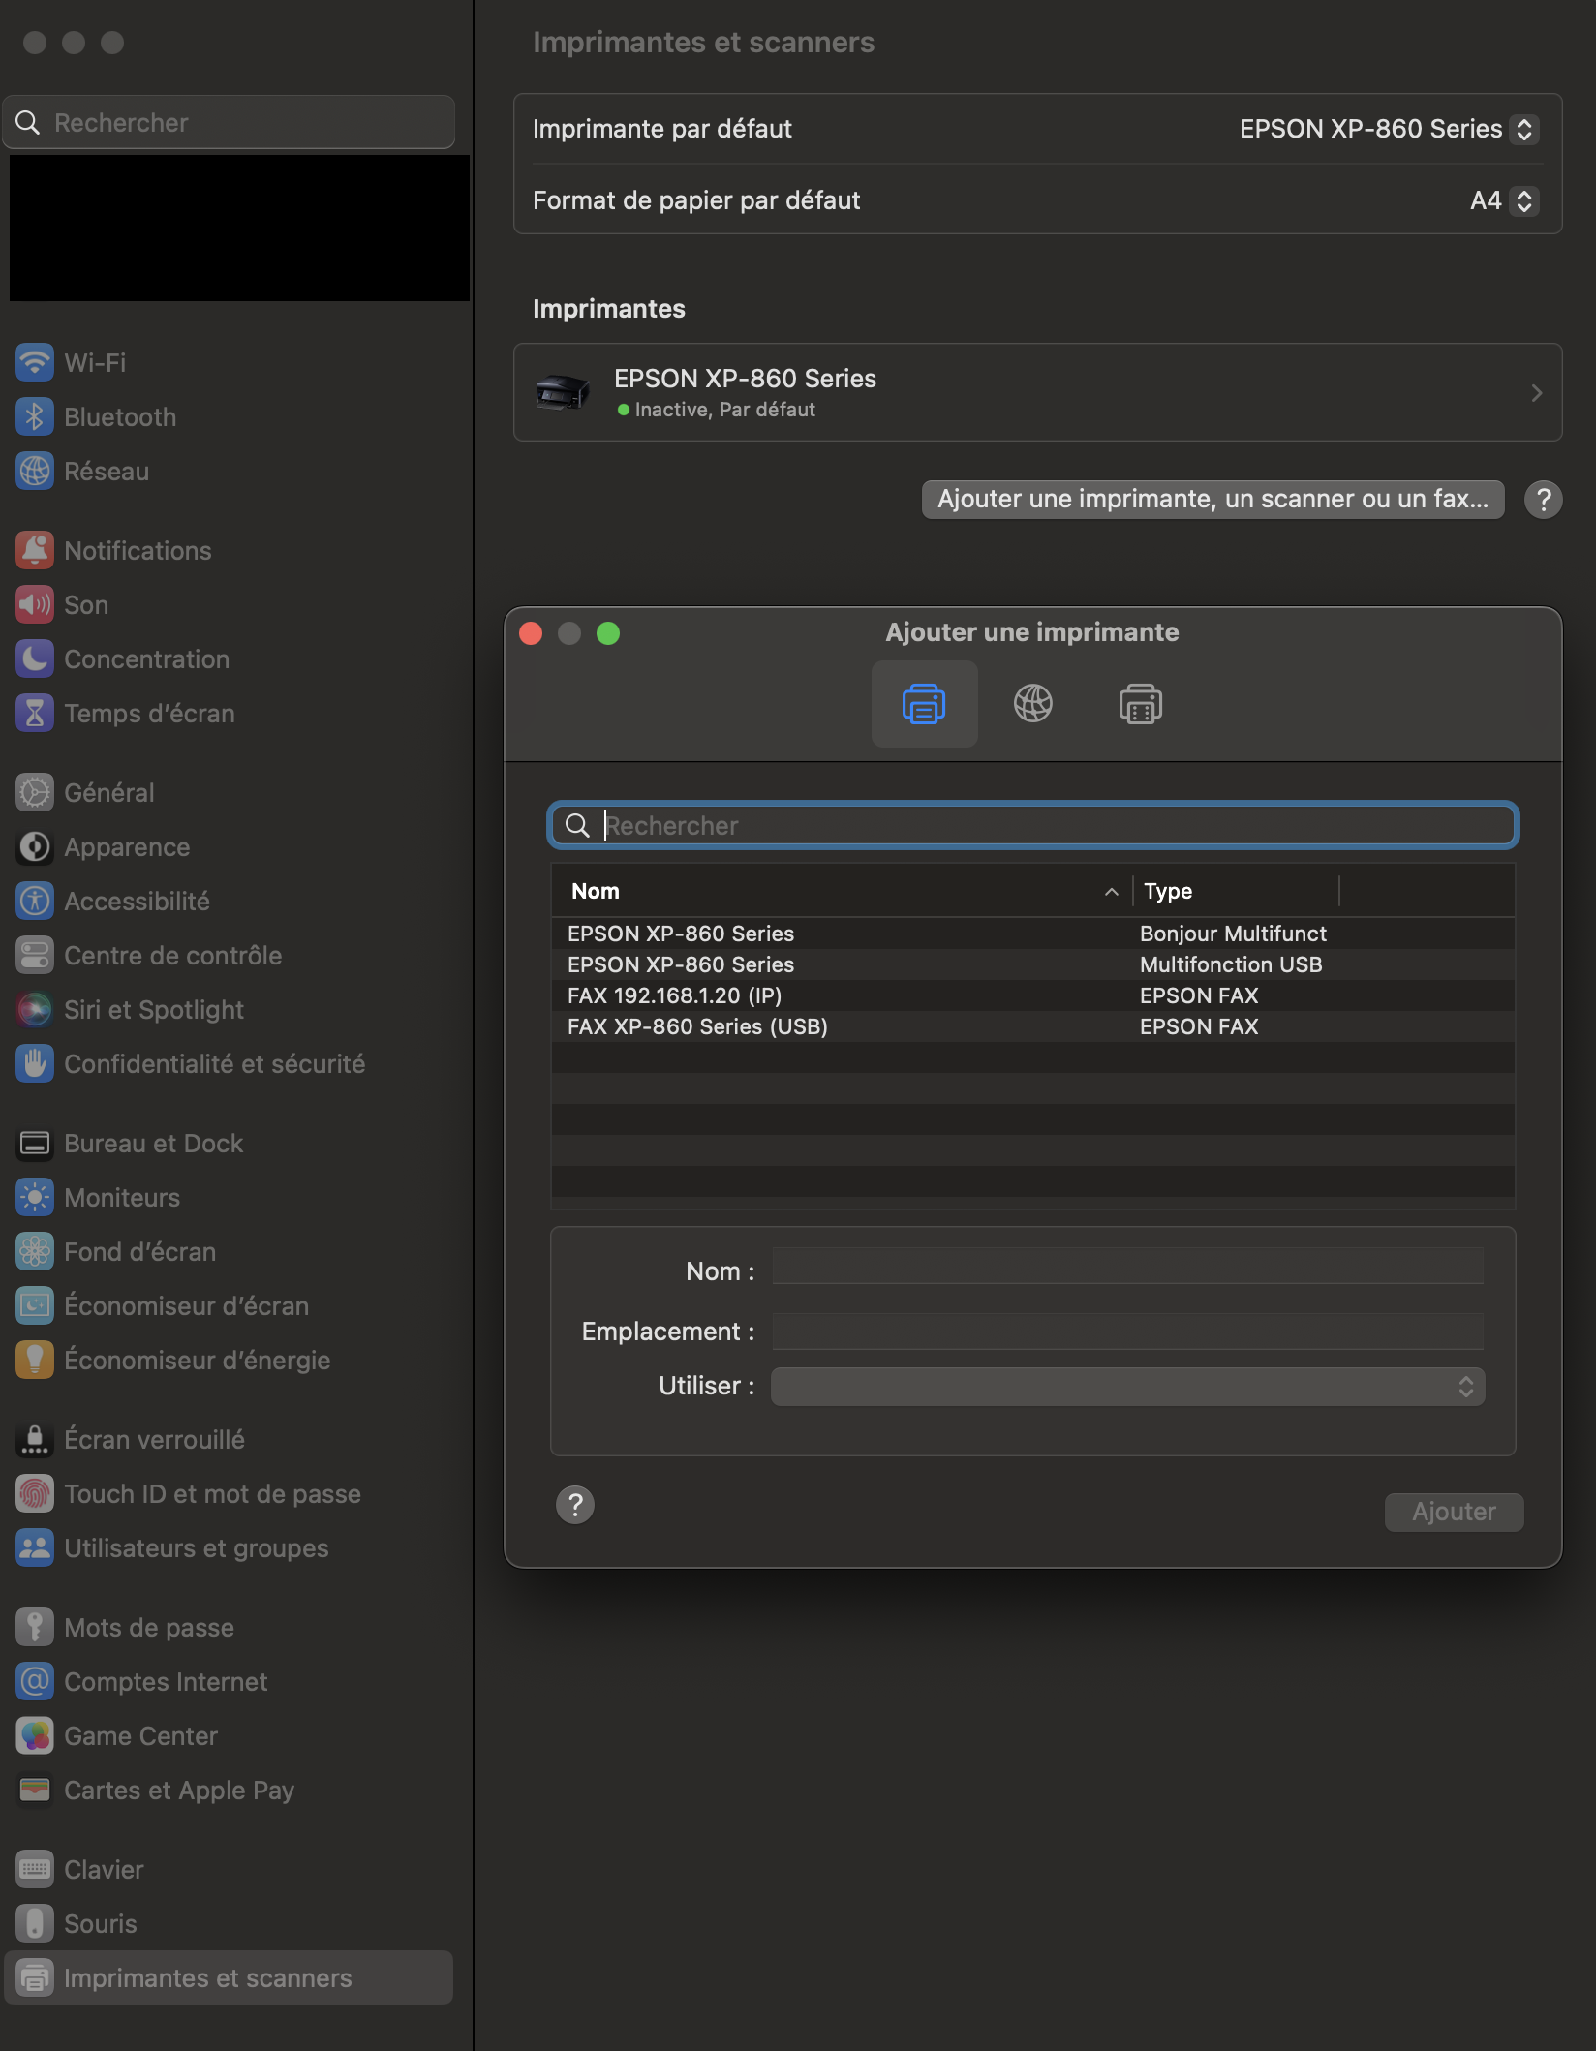Open the help button in Add Printer dialog
This screenshot has width=1596, height=2051.
575,1505
